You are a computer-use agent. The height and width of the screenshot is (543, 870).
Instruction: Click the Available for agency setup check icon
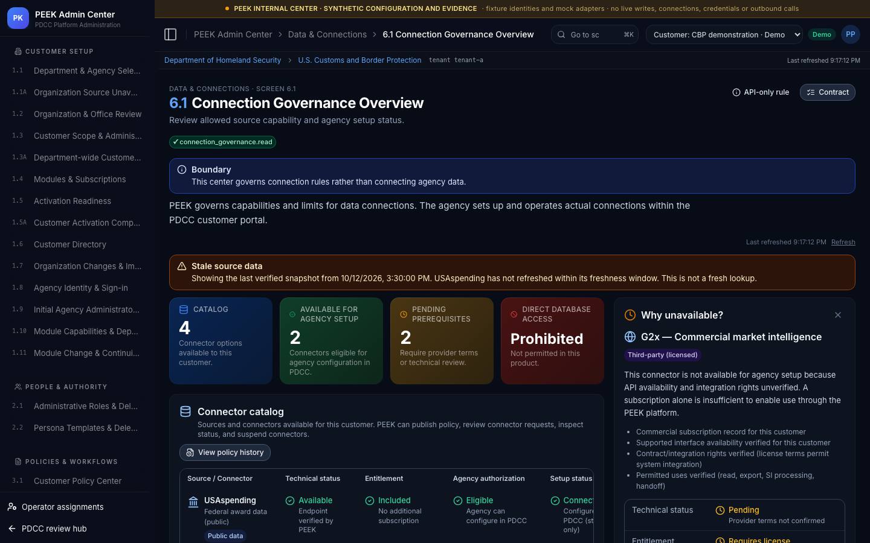click(x=292, y=314)
